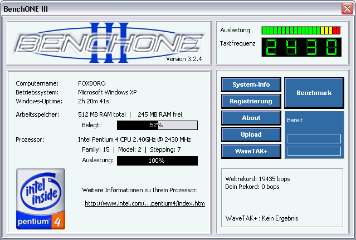356x240 pixels.
Task: Click the upper progress bar under Bereit
Action: pos(314,139)
